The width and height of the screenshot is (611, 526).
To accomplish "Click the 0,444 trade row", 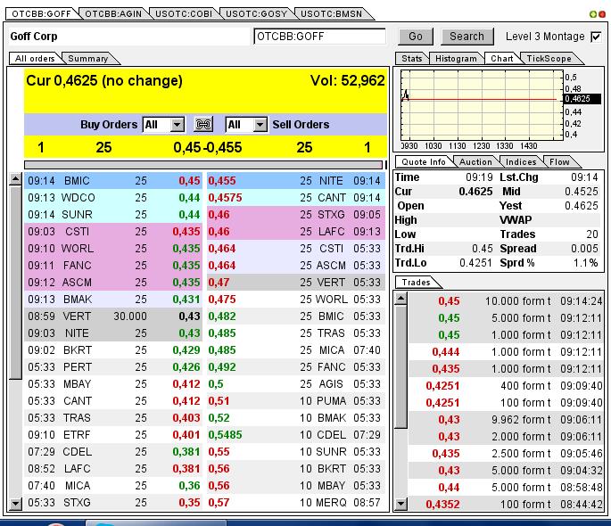I will [506, 352].
